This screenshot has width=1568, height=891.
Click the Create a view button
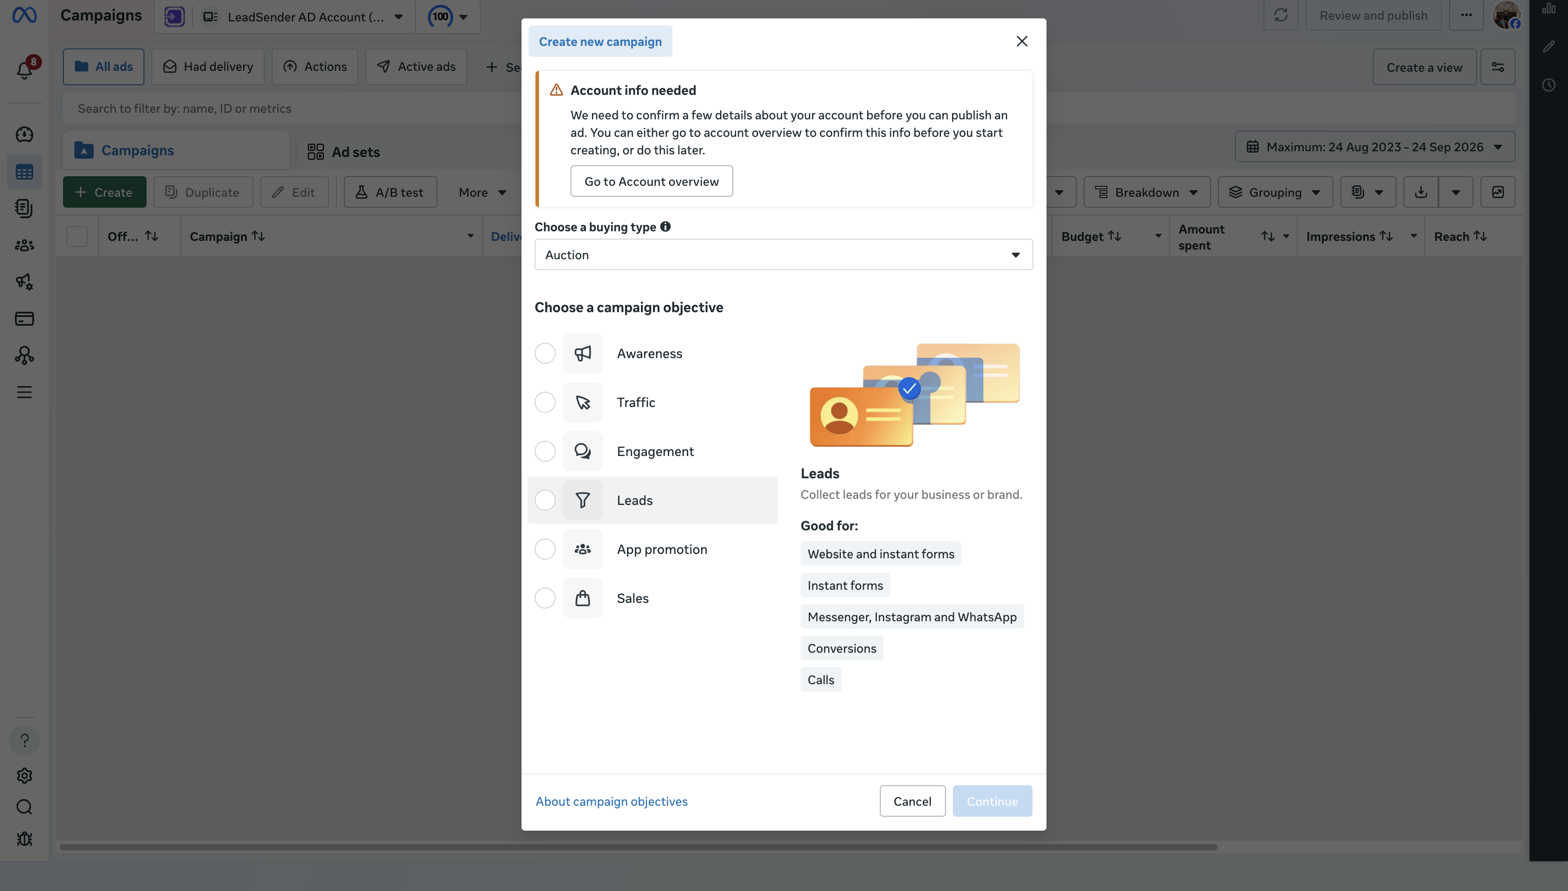point(1424,67)
